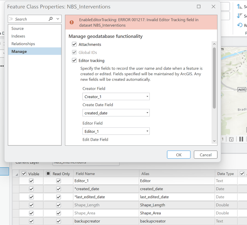This screenshot has width=247, height=225.
Task: Click the red error icon in the ERROR 001217 banner
Action: pos(72,22)
